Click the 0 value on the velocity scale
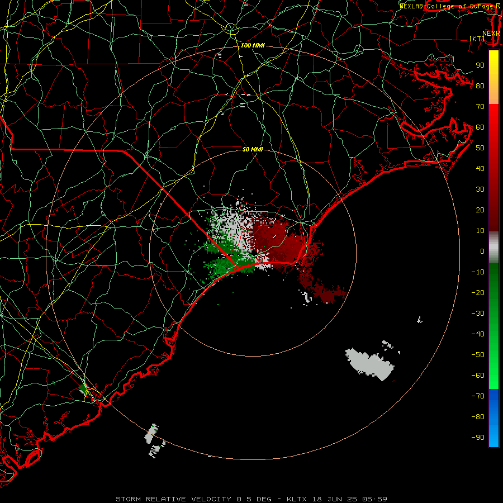 [482, 251]
